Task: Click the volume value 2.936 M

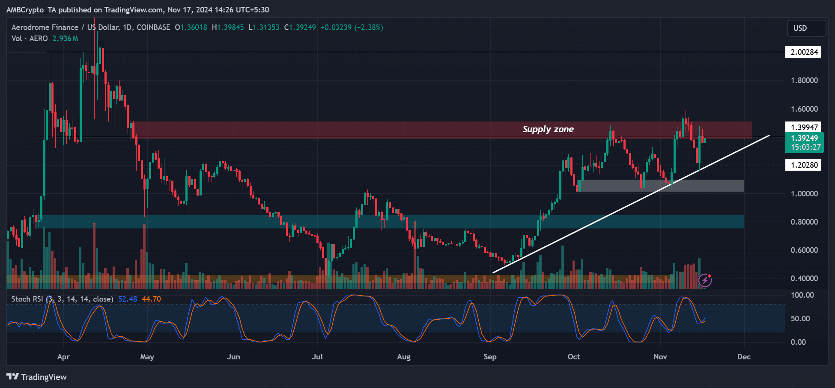Action: (x=65, y=39)
